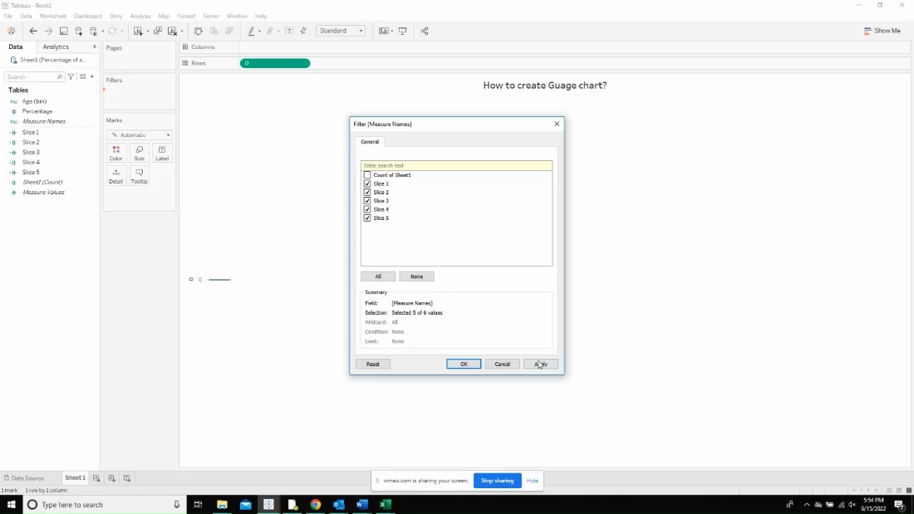914x514 pixels.
Task: Open the Analysis menu
Action: pyautogui.click(x=140, y=16)
